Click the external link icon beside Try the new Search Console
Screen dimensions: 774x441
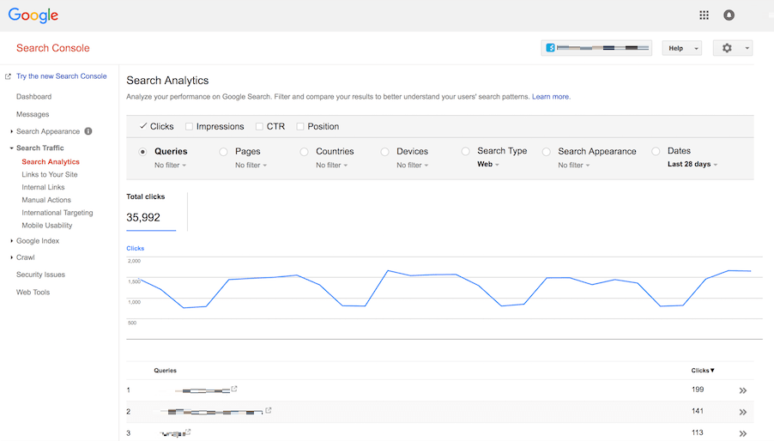pos(8,76)
